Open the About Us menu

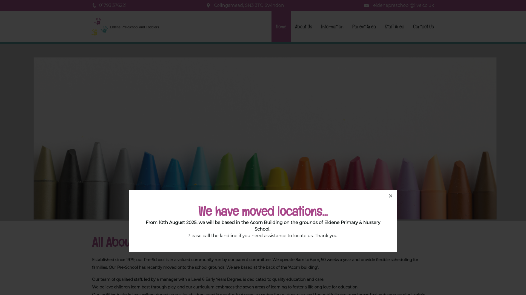pos(304,27)
